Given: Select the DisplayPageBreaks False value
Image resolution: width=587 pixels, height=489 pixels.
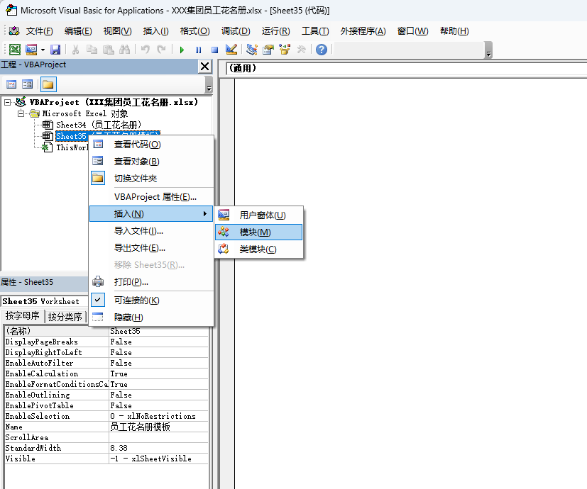Looking at the screenshot, I should (159, 342).
